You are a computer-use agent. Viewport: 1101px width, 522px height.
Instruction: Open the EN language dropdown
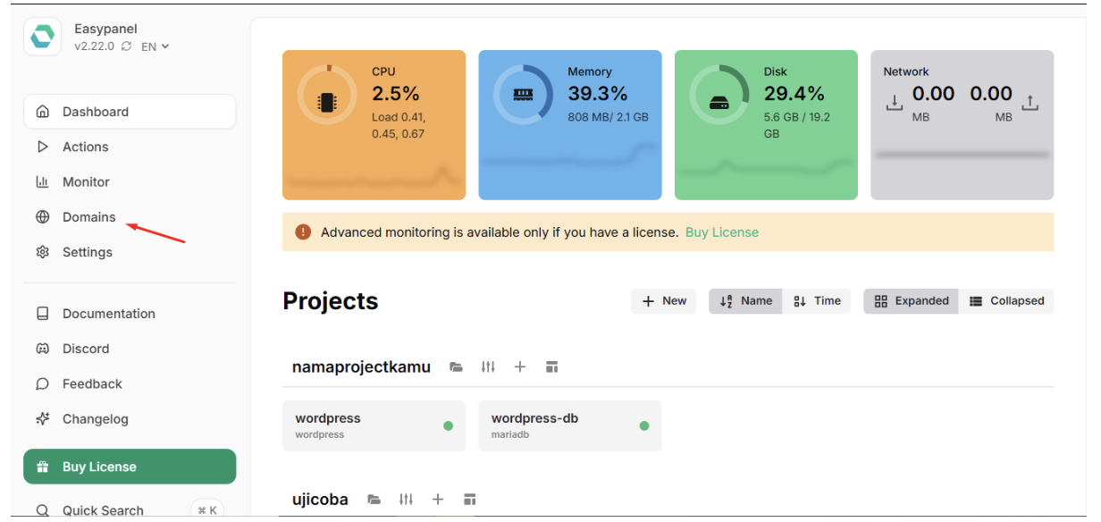pos(155,46)
